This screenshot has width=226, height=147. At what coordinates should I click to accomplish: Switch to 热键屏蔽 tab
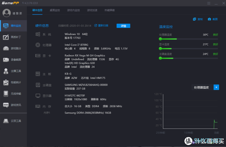click(110, 10)
